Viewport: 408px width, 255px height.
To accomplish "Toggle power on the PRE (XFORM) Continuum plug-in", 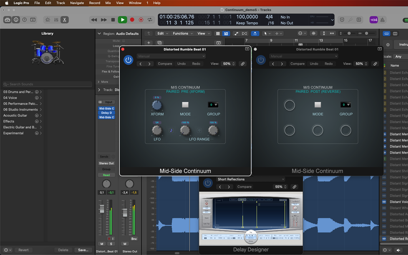I will tap(128, 60).
